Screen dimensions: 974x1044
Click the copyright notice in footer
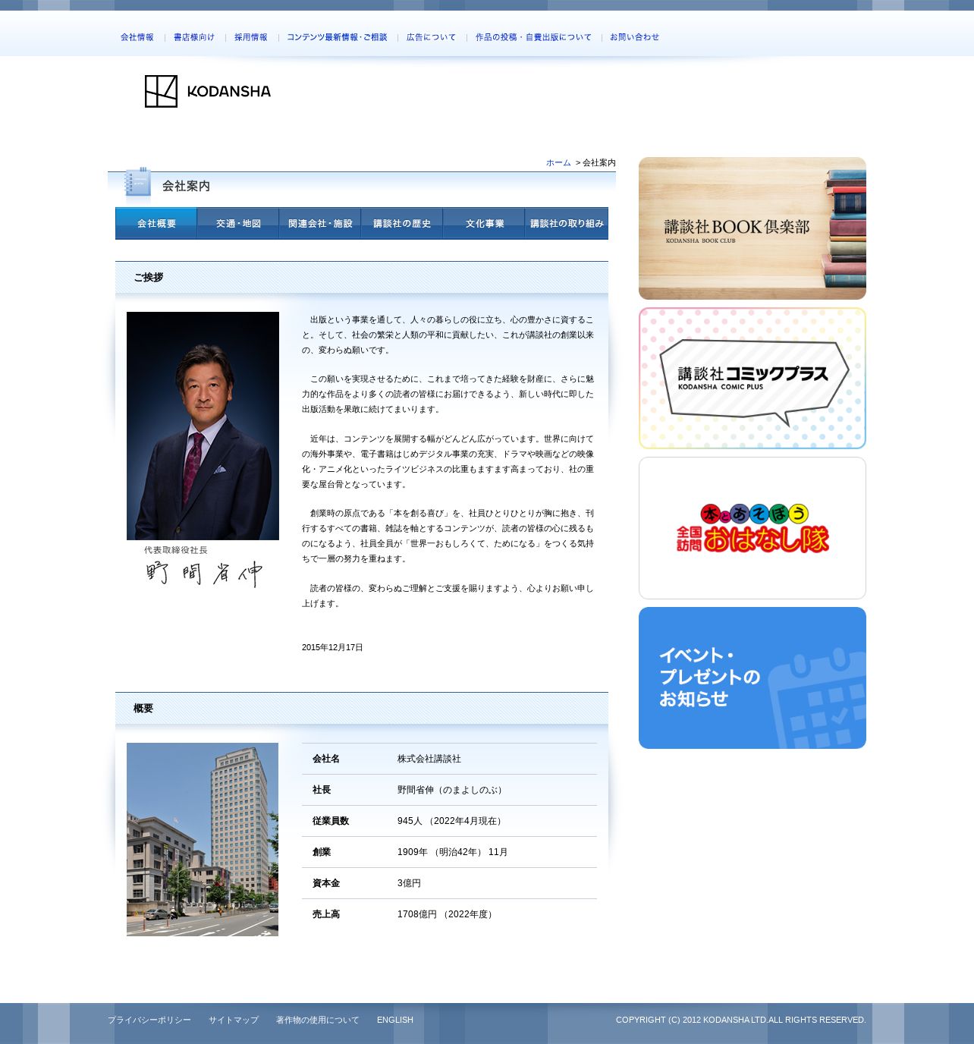point(741,1020)
